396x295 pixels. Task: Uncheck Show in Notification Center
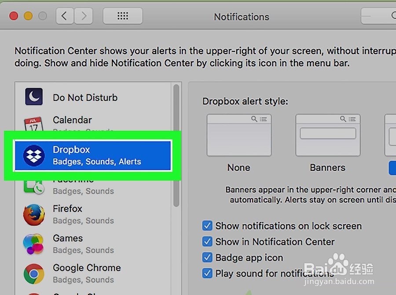207,241
